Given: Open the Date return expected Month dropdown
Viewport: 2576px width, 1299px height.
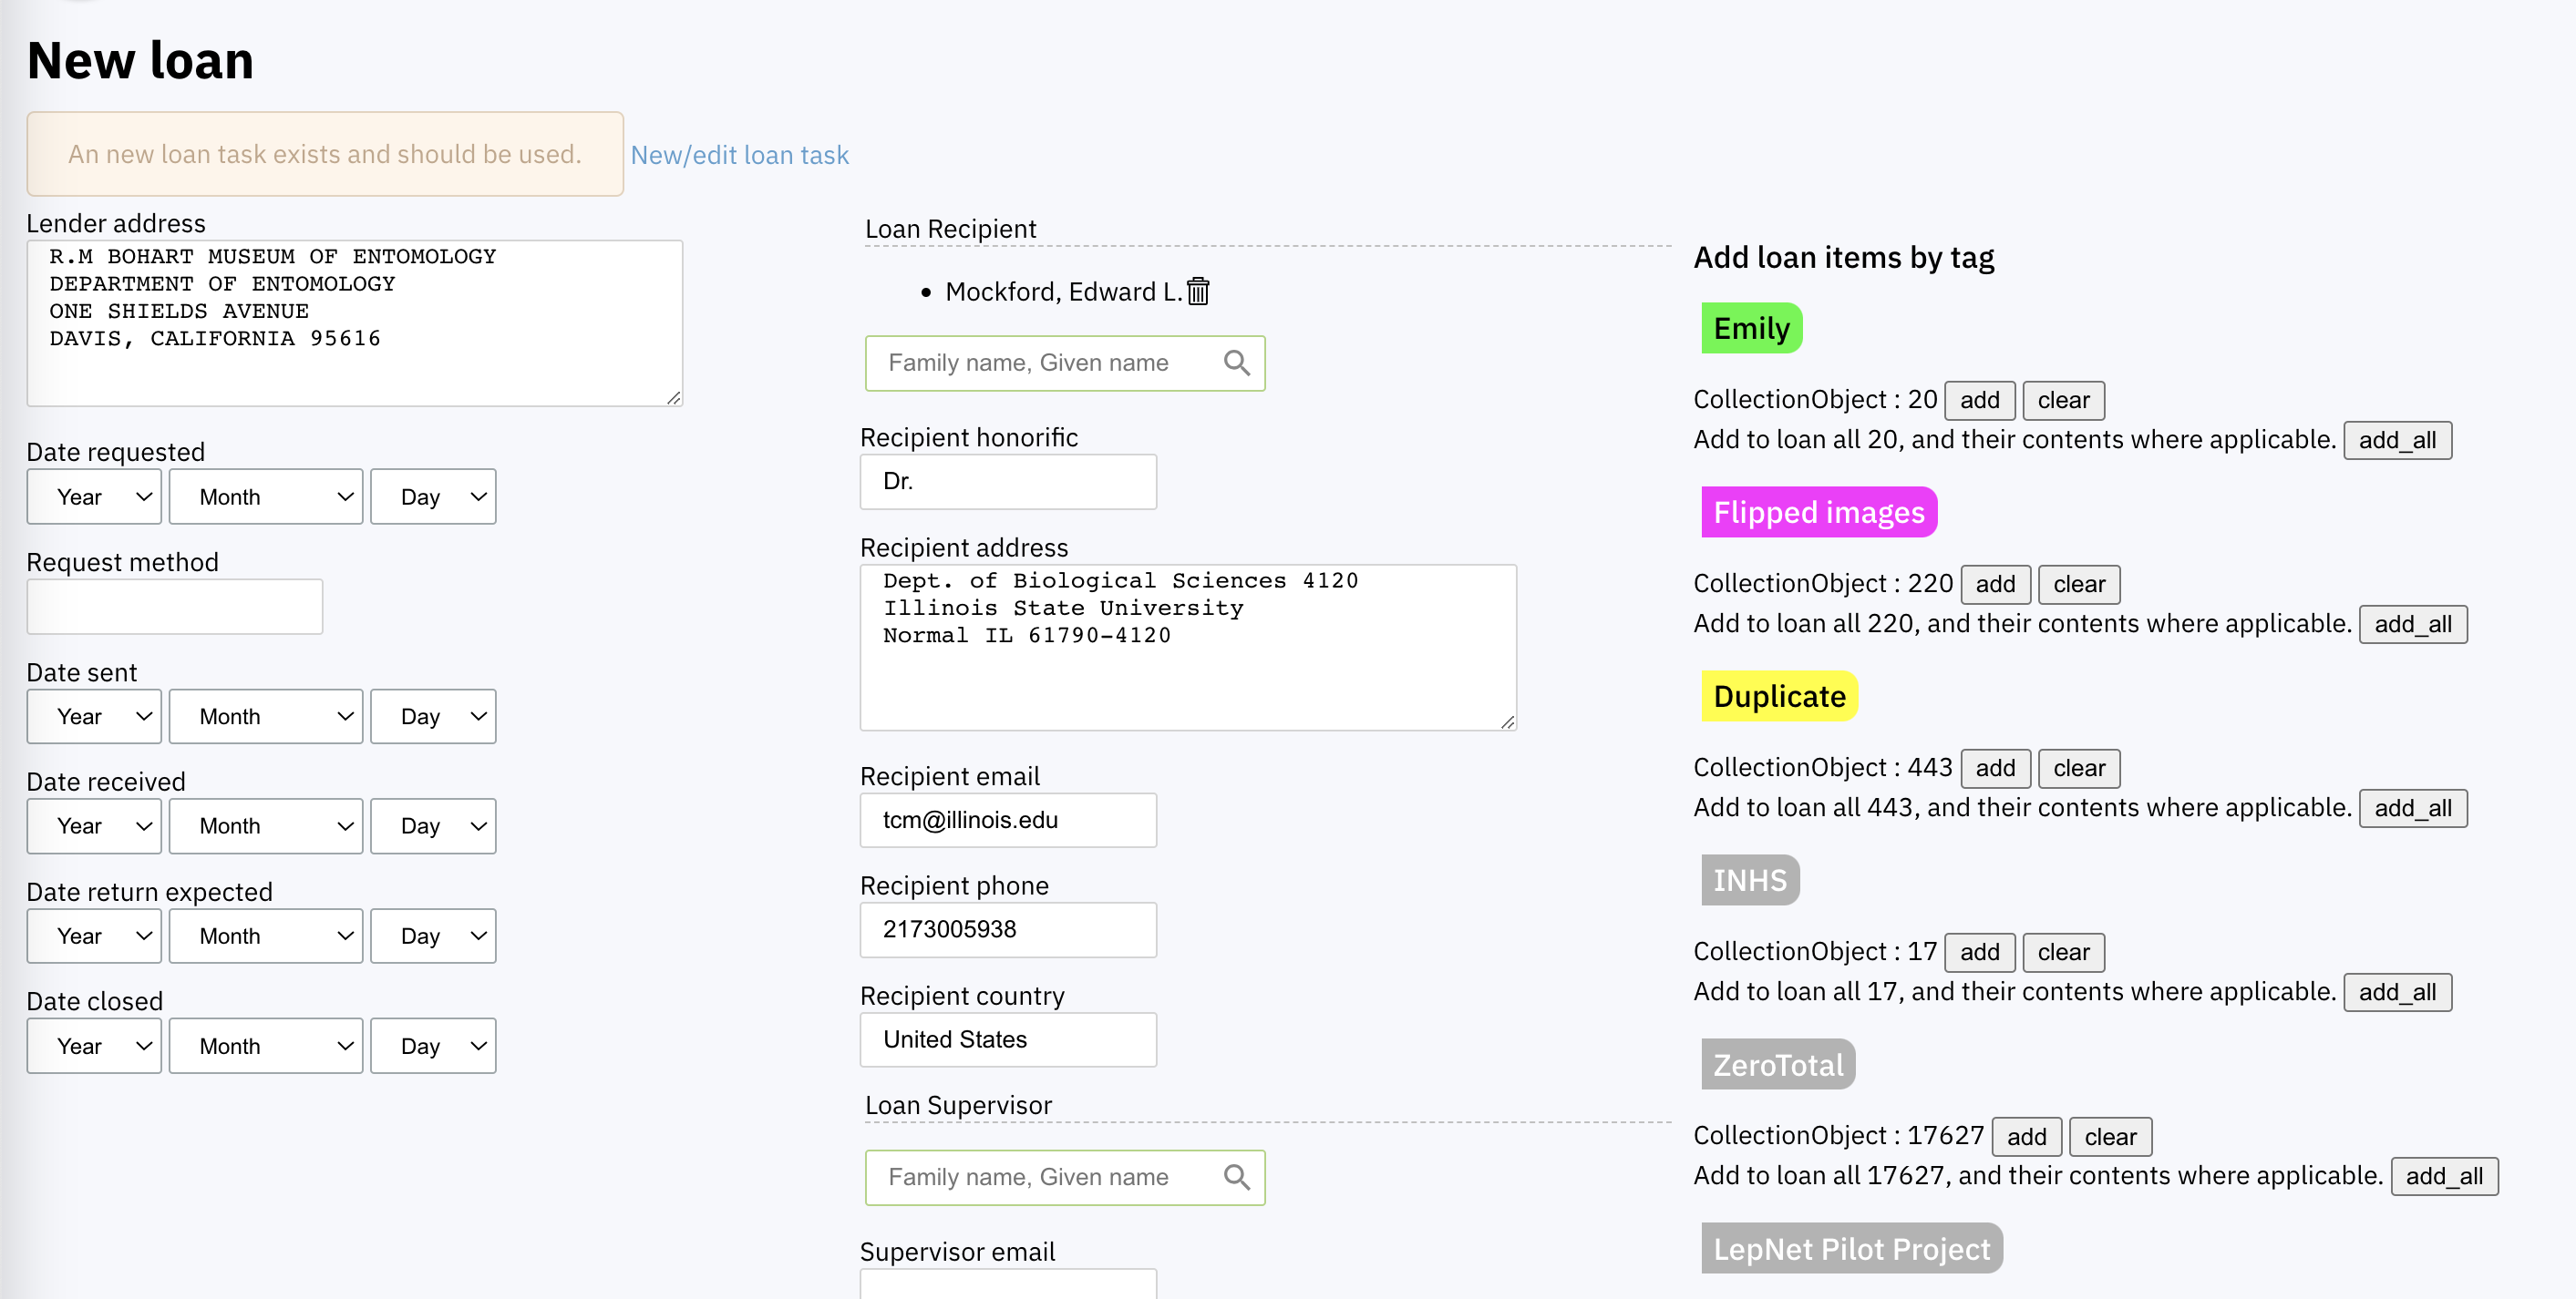Looking at the screenshot, I should (x=265, y=936).
